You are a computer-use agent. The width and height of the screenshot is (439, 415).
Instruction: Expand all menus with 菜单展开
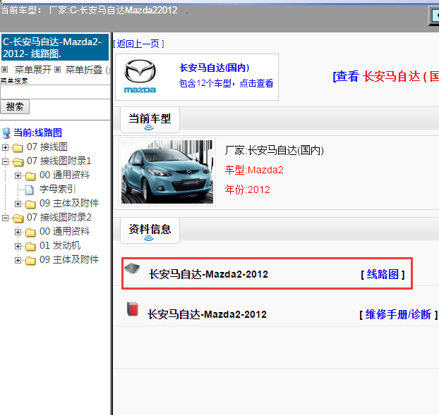(x=33, y=70)
